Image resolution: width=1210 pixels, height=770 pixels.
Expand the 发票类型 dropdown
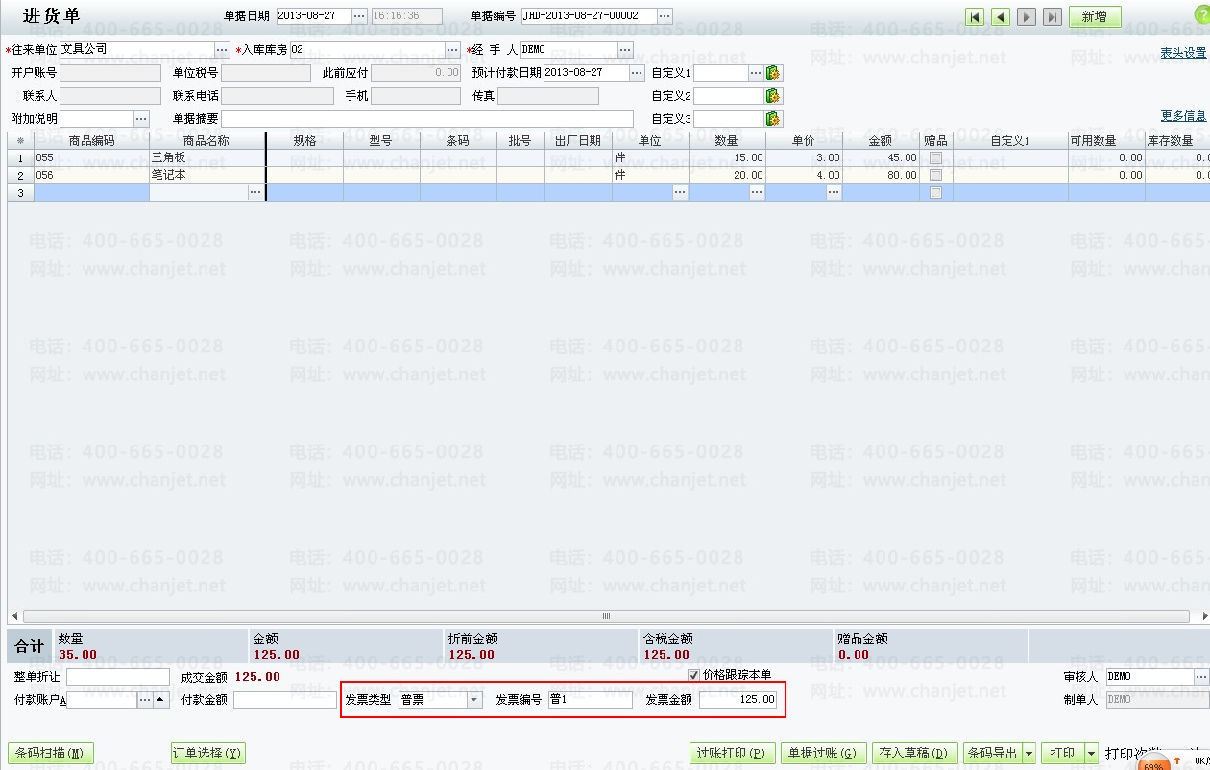(473, 700)
